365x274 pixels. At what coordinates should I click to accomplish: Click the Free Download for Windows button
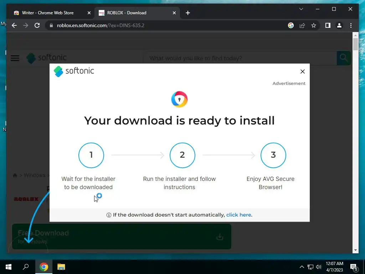coord(122,237)
